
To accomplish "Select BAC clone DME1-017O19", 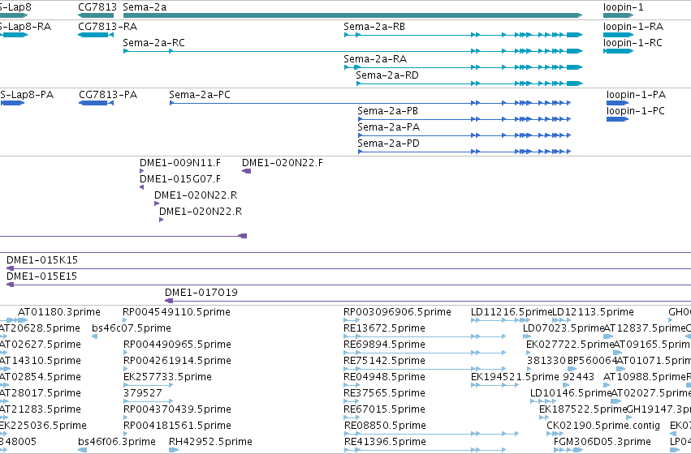I will (428, 301).
